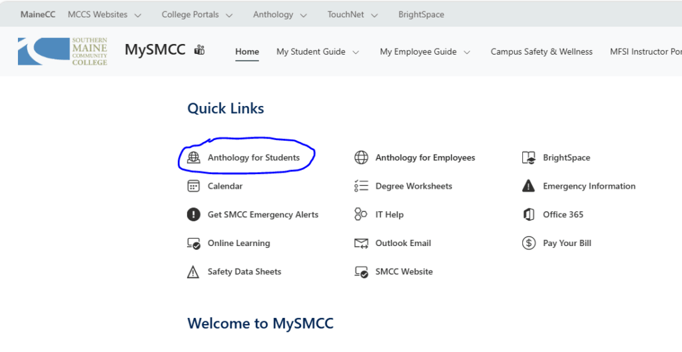
Task: Click the Teams icon beside MySMCC
Action: [200, 49]
